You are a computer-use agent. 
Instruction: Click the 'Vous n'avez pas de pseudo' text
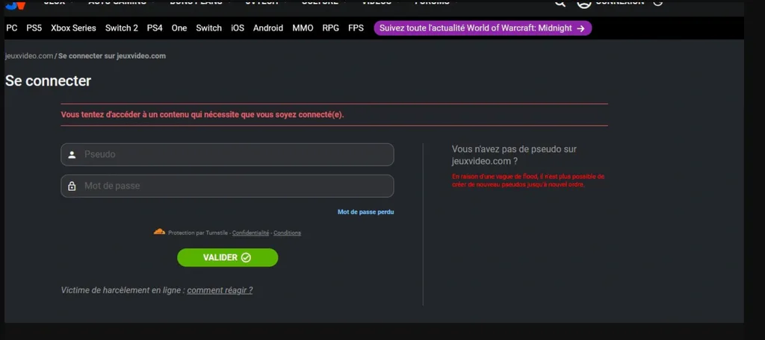(x=514, y=155)
